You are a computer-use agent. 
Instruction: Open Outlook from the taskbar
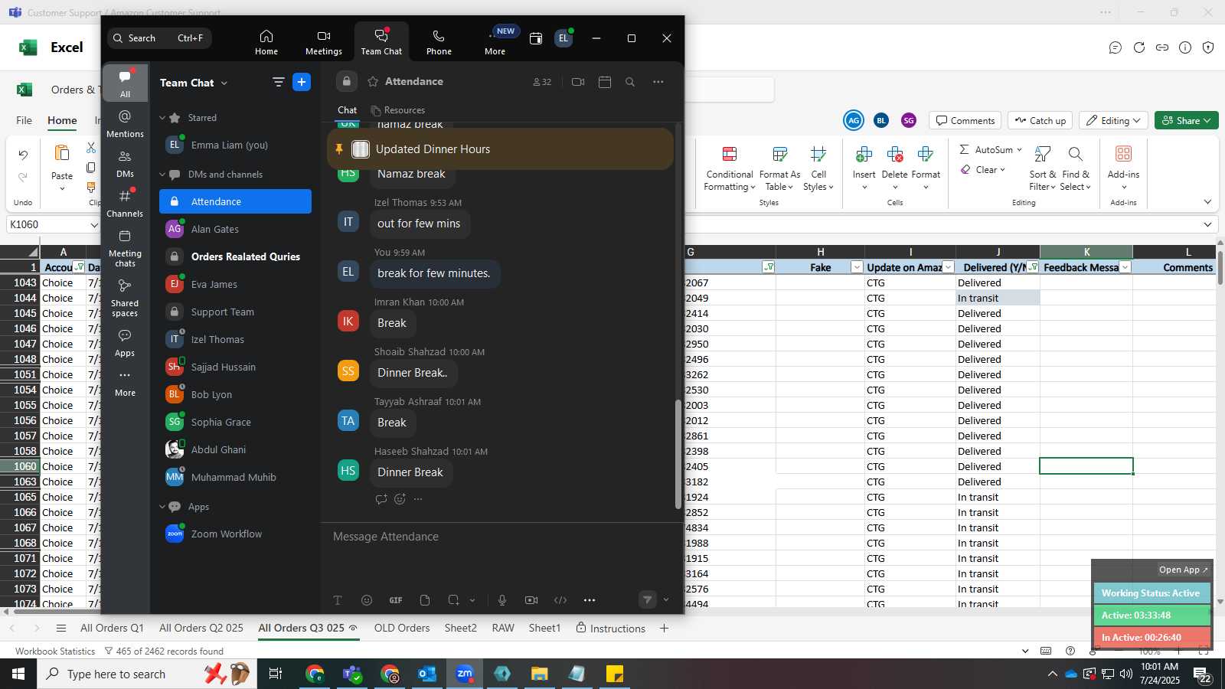426,674
